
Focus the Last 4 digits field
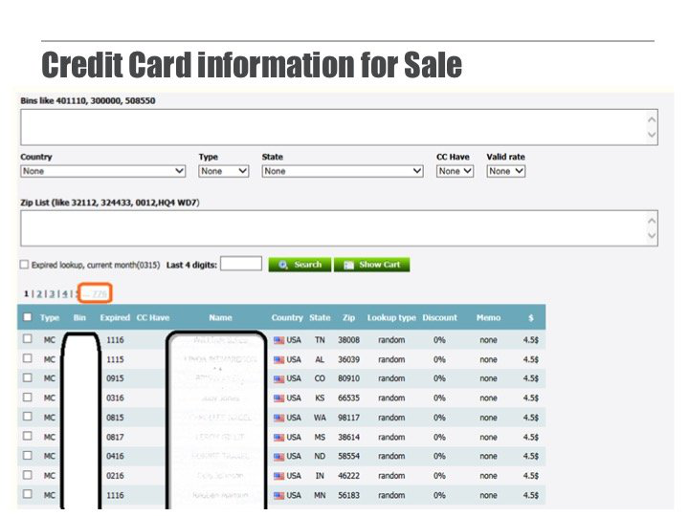(241, 264)
